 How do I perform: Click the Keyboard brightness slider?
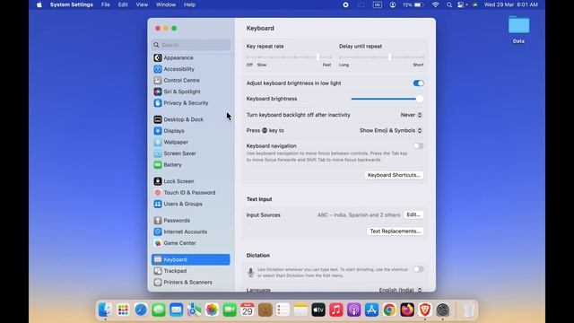pos(387,100)
